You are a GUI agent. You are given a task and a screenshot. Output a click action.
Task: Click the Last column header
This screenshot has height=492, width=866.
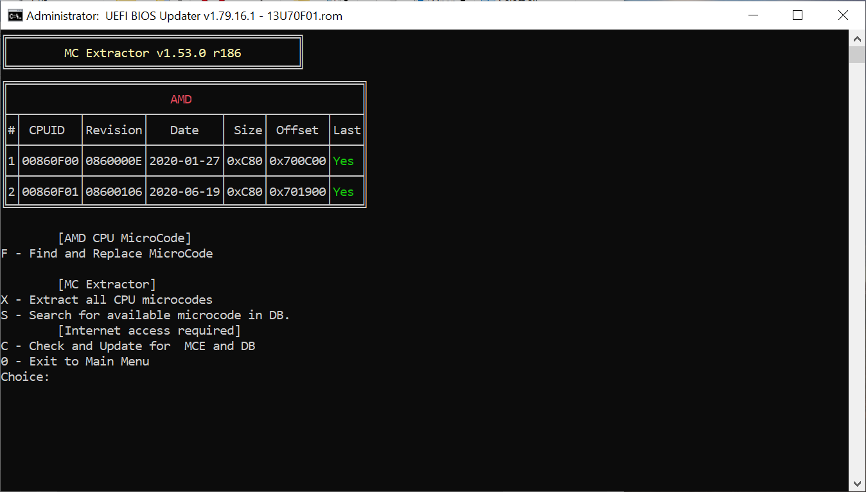[x=347, y=130]
